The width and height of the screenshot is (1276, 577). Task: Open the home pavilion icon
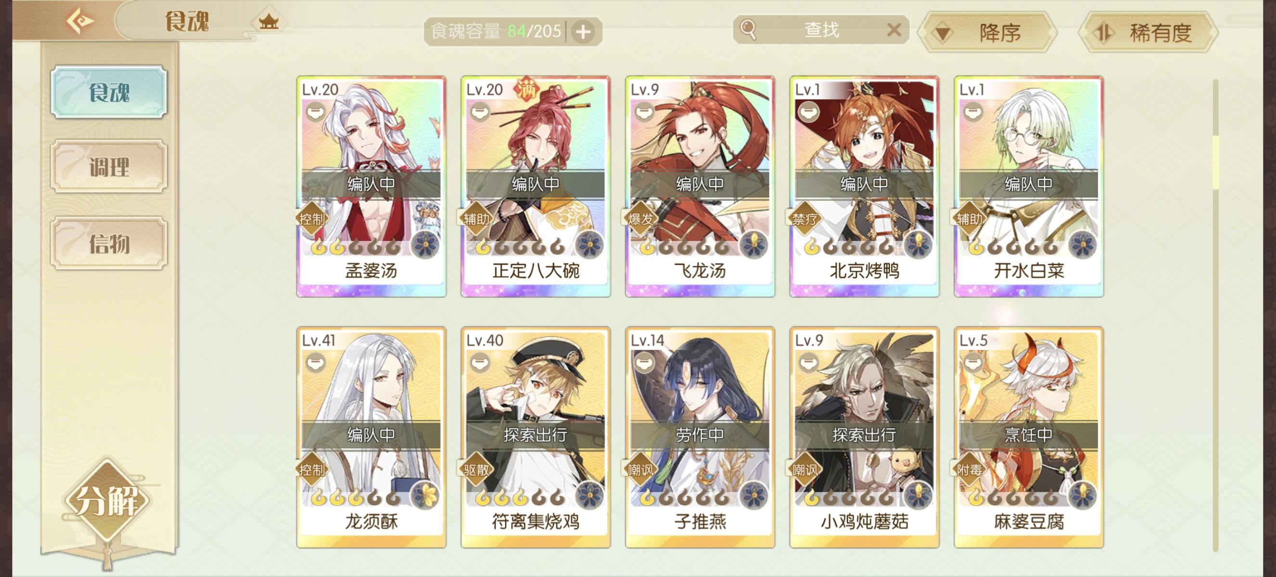pos(268,22)
